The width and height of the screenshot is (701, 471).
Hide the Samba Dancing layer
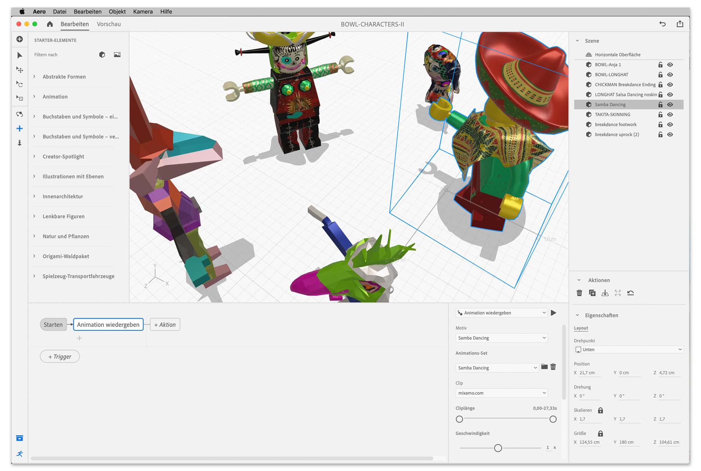point(670,105)
